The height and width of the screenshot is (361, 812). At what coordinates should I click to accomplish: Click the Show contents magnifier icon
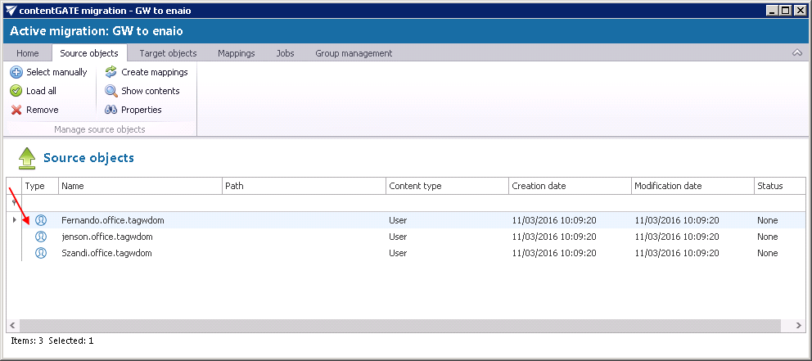point(111,91)
